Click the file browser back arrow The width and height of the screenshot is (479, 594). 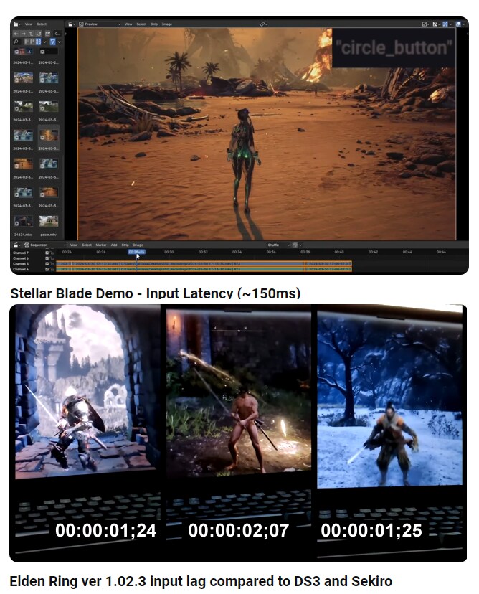(16, 33)
